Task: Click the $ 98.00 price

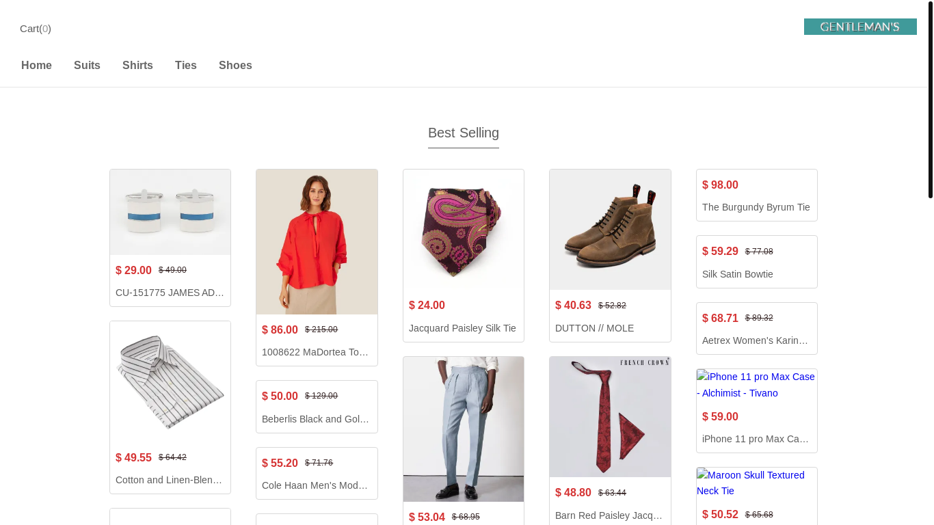Action: (x=720, y=185)
